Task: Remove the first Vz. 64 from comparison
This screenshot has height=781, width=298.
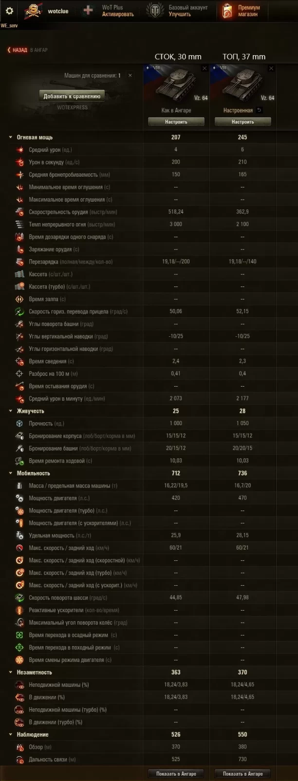Action: pos(205,68)
